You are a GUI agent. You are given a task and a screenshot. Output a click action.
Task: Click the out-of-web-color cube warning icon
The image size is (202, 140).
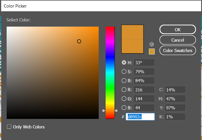point(151,44)
